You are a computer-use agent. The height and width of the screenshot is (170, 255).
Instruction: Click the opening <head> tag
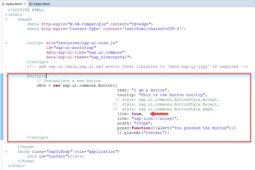pos(25,19)
